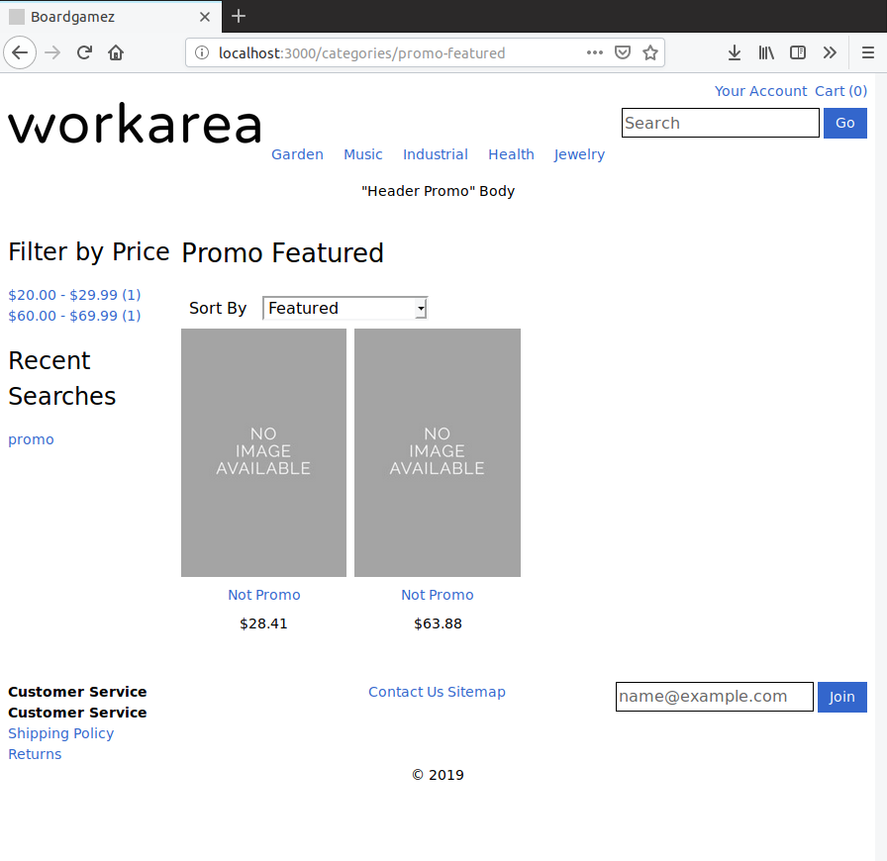Open the library icon

[766, 52]
